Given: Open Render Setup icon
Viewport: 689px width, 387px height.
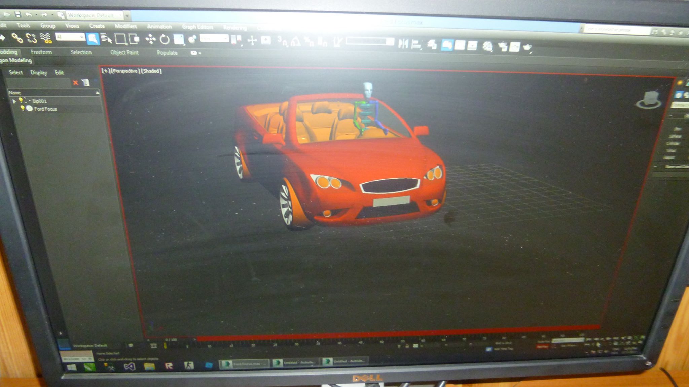Looking at the screenshot, I should 503,46.
